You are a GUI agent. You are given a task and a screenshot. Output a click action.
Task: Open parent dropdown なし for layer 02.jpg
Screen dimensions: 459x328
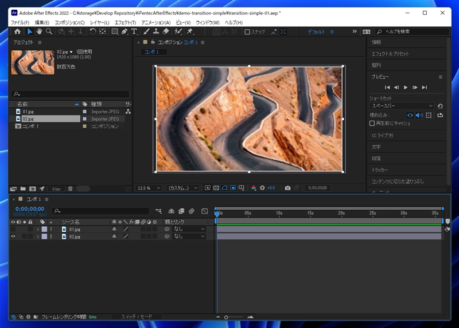click(x=189, y=236)
